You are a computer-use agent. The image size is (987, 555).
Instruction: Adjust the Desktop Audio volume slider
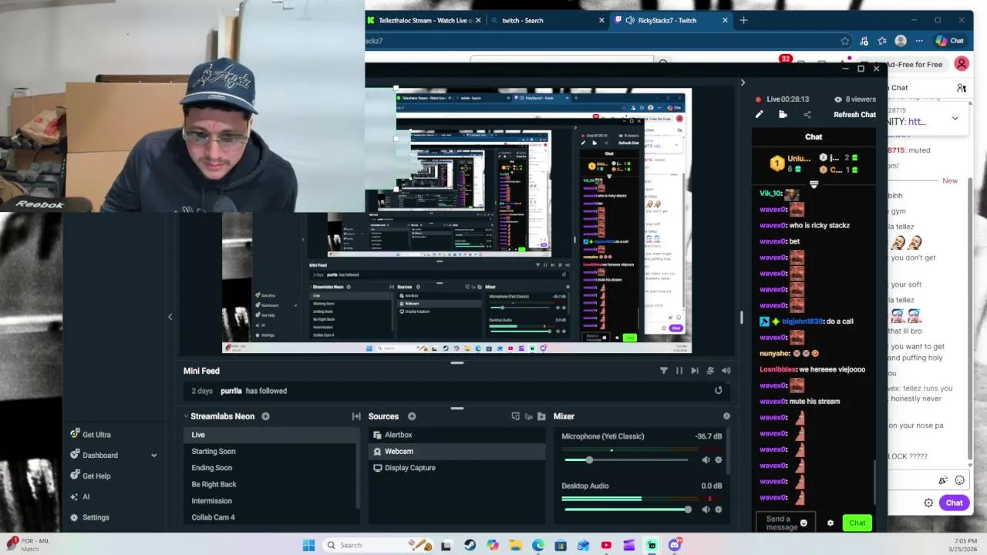point(628,510)
